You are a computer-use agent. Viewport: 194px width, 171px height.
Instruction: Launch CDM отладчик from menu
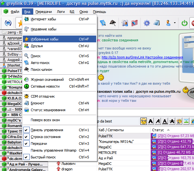[x=59, y=96]
